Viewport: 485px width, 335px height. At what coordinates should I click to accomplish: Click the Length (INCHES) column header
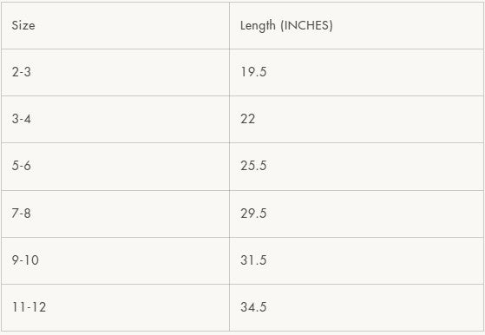click(357, 26)
